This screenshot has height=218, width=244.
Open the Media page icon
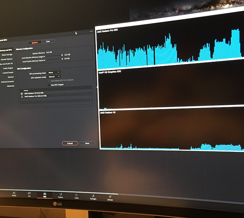click(x=14, y=194)
